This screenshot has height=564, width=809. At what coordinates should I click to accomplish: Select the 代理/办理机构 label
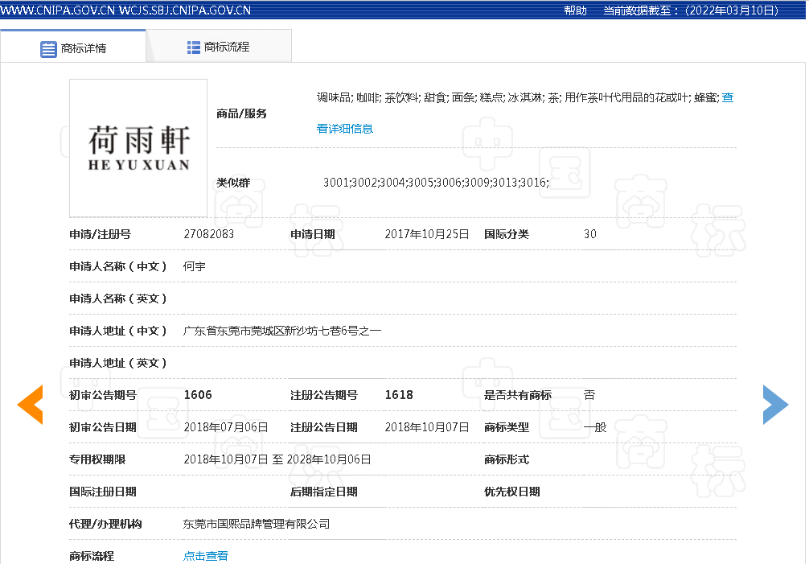(106, 524)
